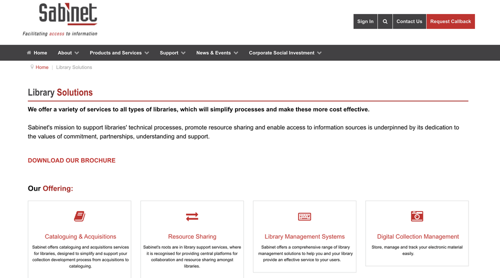The height and width of the screenshot is (278, 500).
Task: Click the Library Solutions page heading
Action: pyautogui.click(x=60, y=92)
